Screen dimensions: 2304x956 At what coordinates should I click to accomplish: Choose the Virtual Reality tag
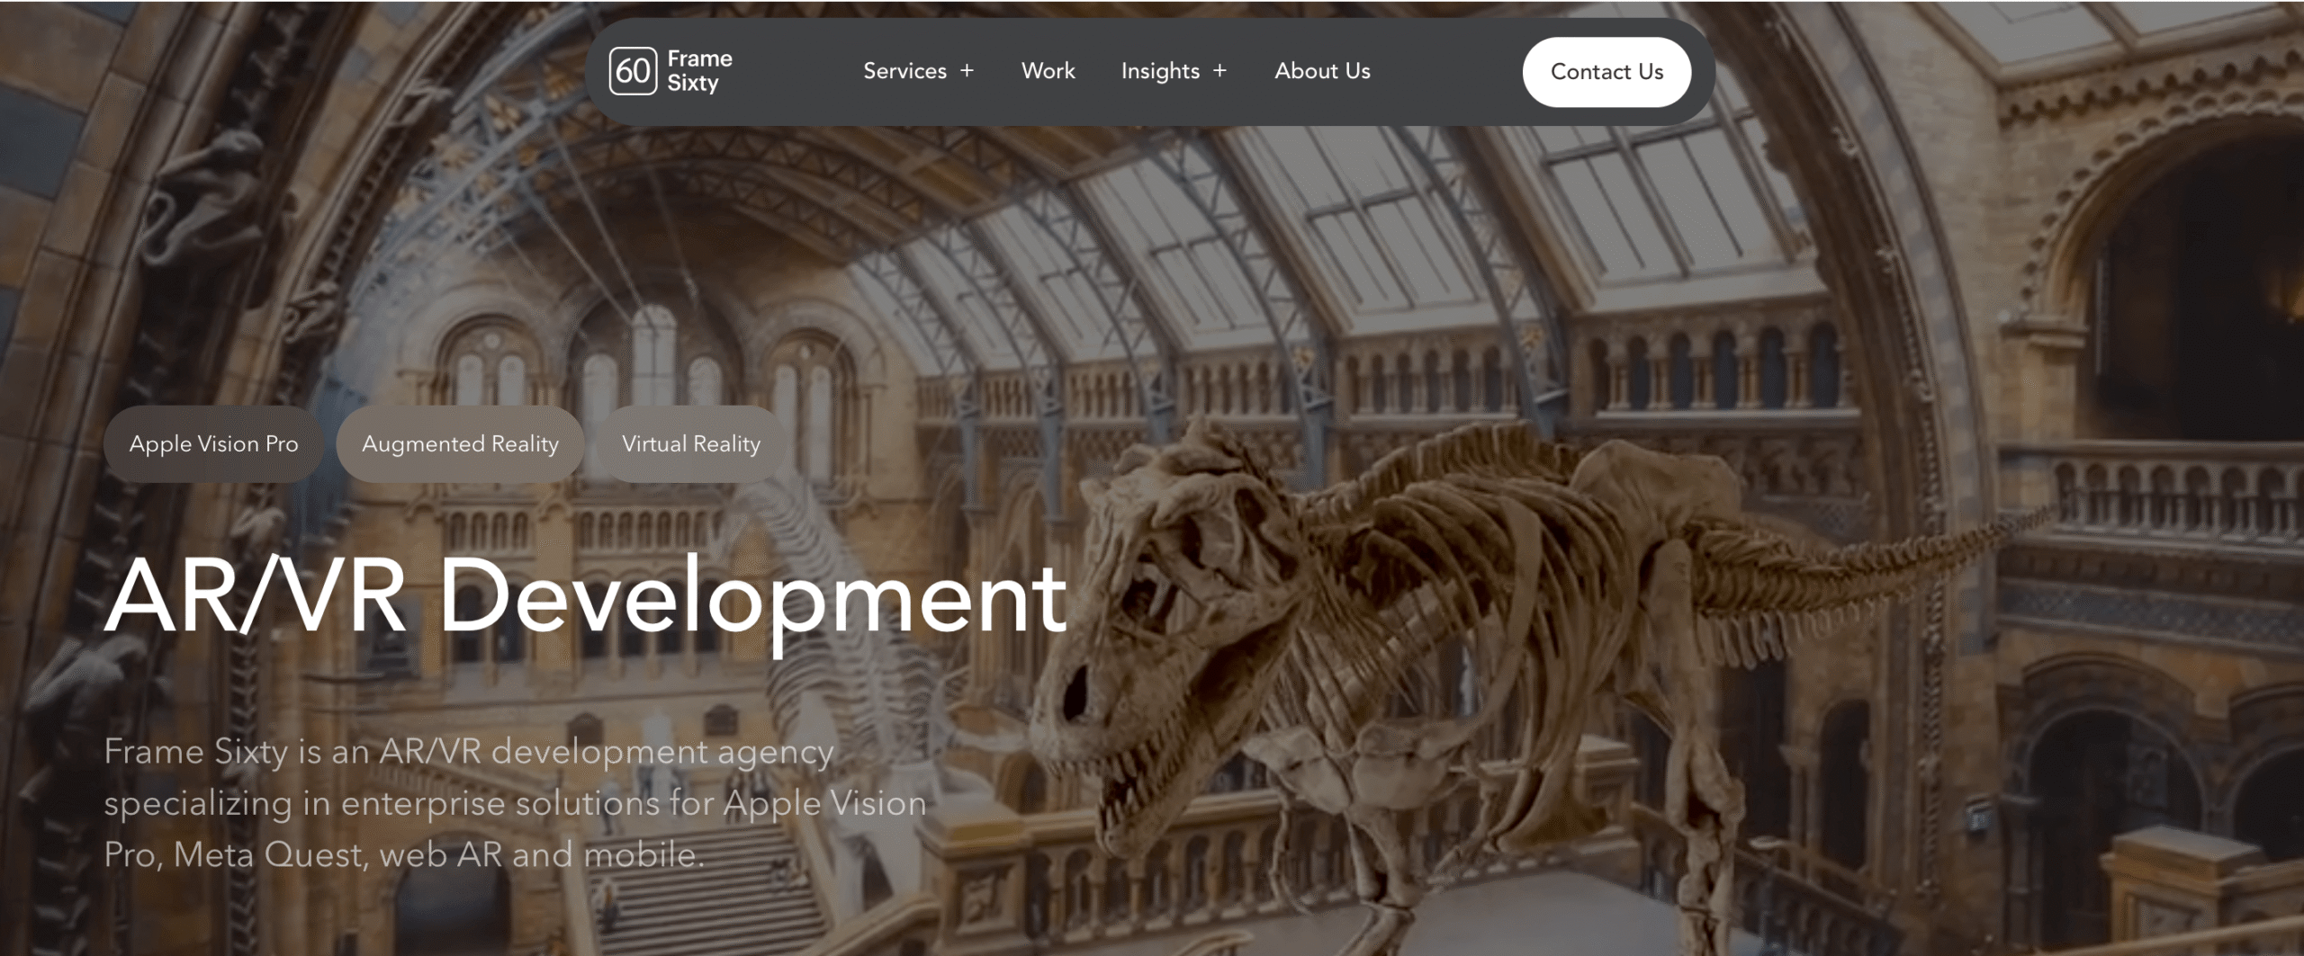(690, 443)
